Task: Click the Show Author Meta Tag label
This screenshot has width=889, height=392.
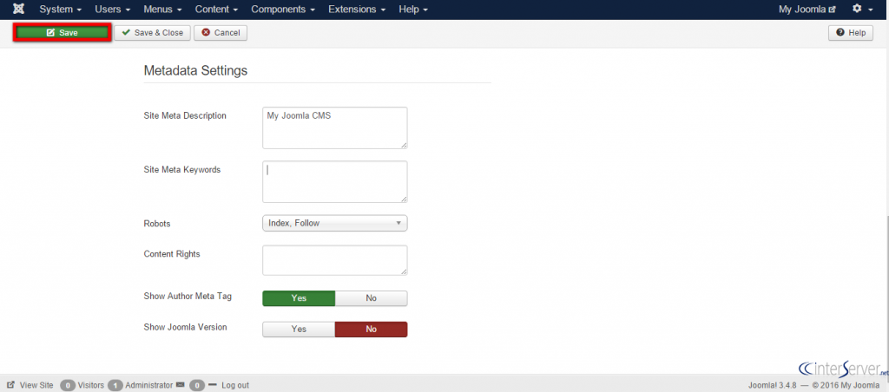Action: [188, 296]
